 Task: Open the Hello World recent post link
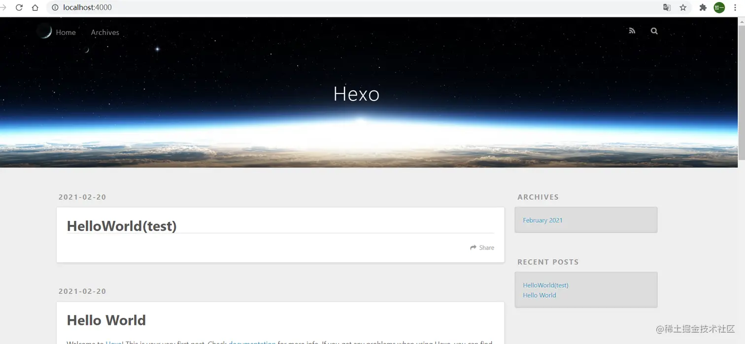(x=539, y=295)
